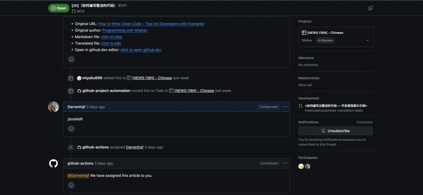Add a reaction to the /postedit comment
Viewport: 423px width, 195px height.
pyautogui.click(x=71, y=128)
